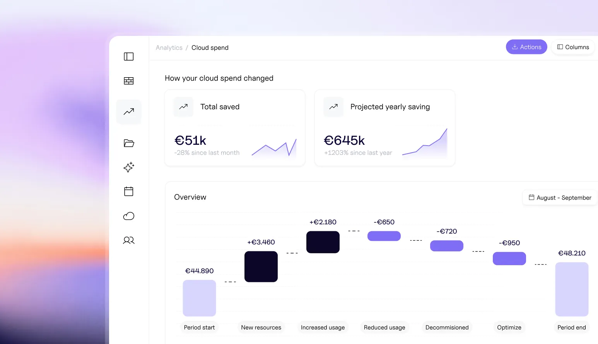Open the Columns button
Screen dimensions: 598x344
[x=573, y=47]
